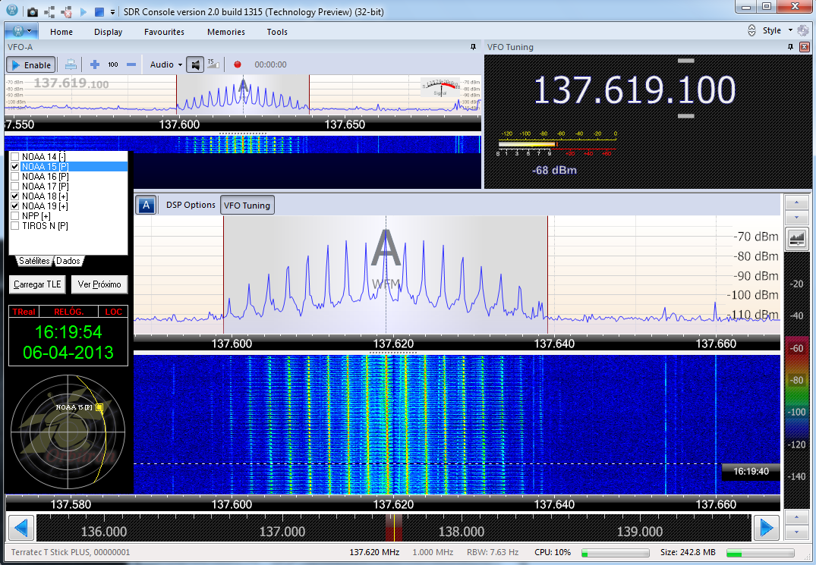816x565 pixels.
Task: Open the Audio dropdown menu
Action: pyautogui.click(x=165, y=65)
